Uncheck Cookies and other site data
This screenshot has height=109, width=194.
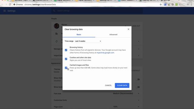66,59
